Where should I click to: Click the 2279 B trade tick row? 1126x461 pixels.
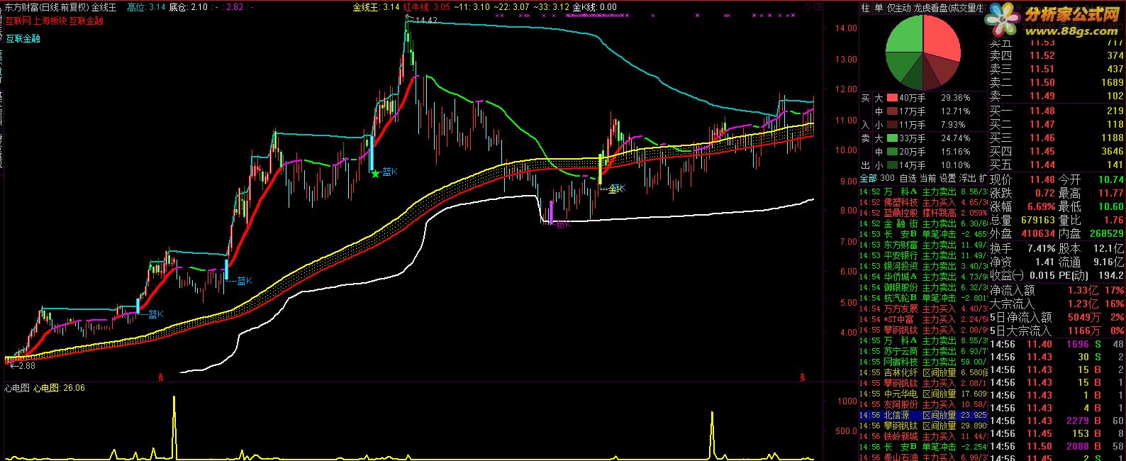(1057, 421)
